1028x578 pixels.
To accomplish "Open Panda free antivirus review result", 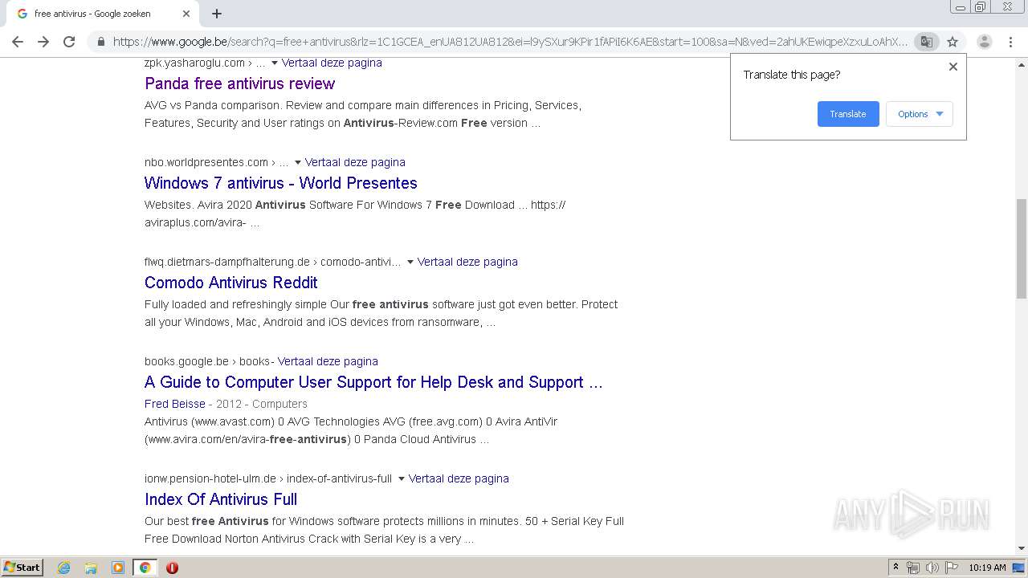I will 239,83.
